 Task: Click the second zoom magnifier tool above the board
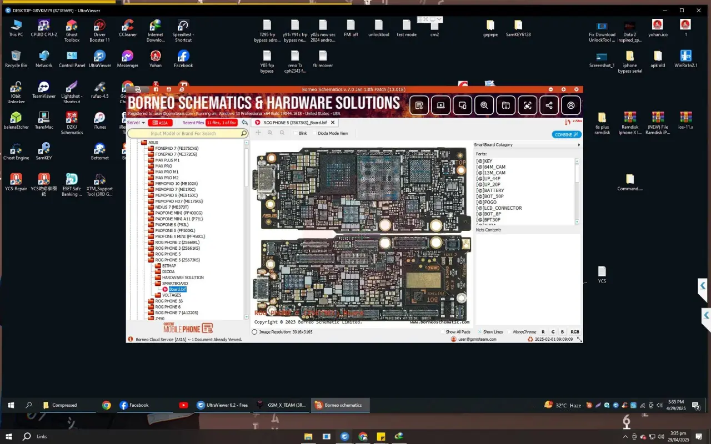click(x=282, y=133)
